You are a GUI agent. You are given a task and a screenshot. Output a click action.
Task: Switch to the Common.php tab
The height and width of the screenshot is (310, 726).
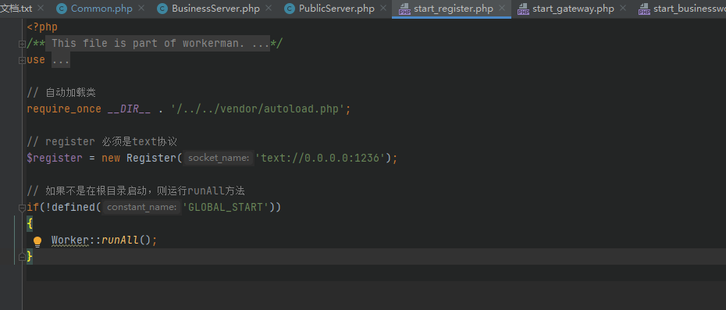coord(101,9)
